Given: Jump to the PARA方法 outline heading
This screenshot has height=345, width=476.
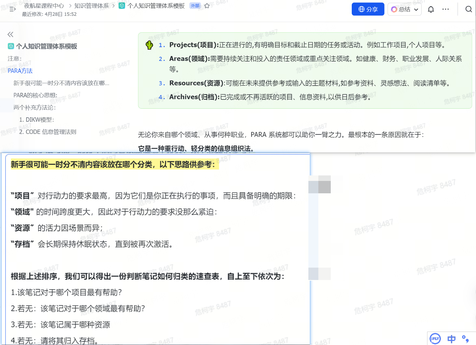Looking at the screenshot, I should (20, 71).
